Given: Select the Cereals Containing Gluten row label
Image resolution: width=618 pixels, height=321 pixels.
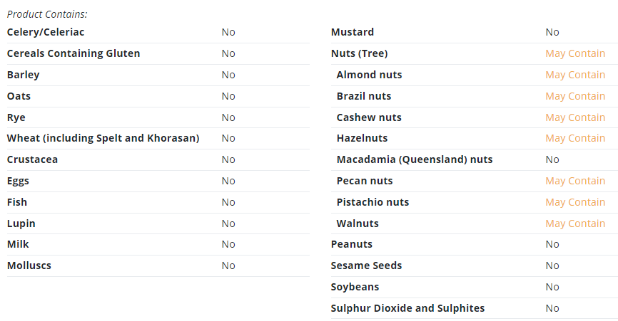Looking at the screenshot, I should point(74,53).
